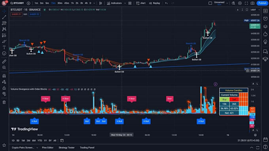The height and width of the screenshot is (151, 269).
Task: Toggle log scale L on price pane
Action: [x=258, y=84]
